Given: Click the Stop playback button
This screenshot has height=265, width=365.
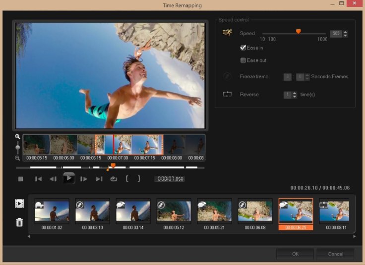Looking at the screenshot, I should tap(21, 179).
